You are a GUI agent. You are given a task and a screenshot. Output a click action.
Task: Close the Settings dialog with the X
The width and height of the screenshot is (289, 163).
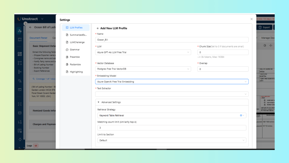click(x=251, y=19)
